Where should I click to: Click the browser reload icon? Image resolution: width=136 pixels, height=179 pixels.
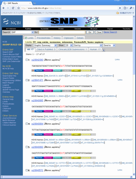pos(13,8)
